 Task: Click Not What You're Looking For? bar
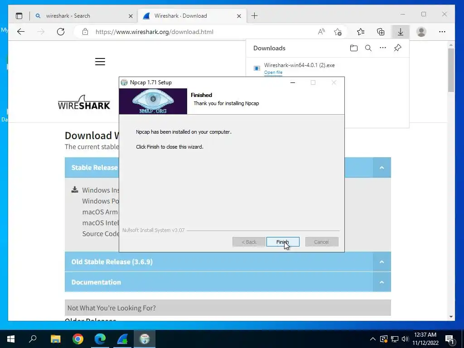point(228,308)
